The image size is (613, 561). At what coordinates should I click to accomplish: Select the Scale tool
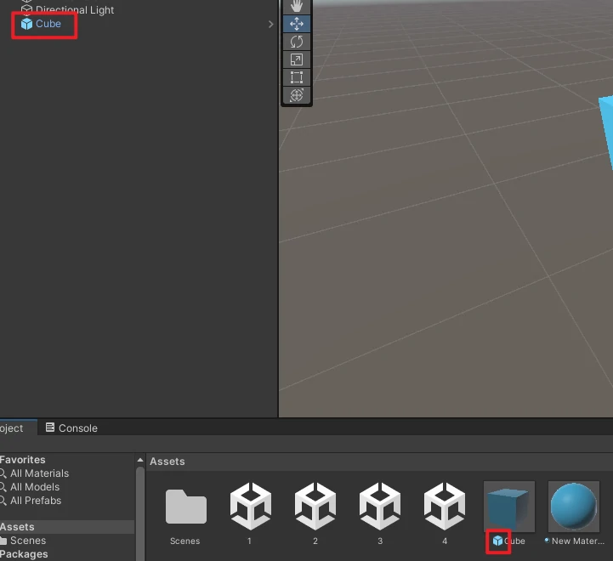(297, 59)
